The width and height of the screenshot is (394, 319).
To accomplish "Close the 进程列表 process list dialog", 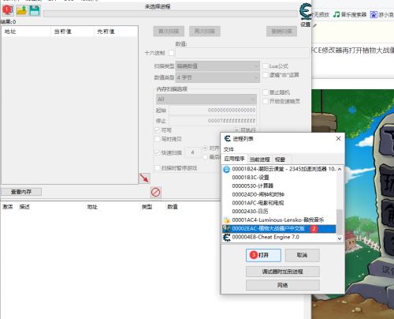I will [338, 138].
